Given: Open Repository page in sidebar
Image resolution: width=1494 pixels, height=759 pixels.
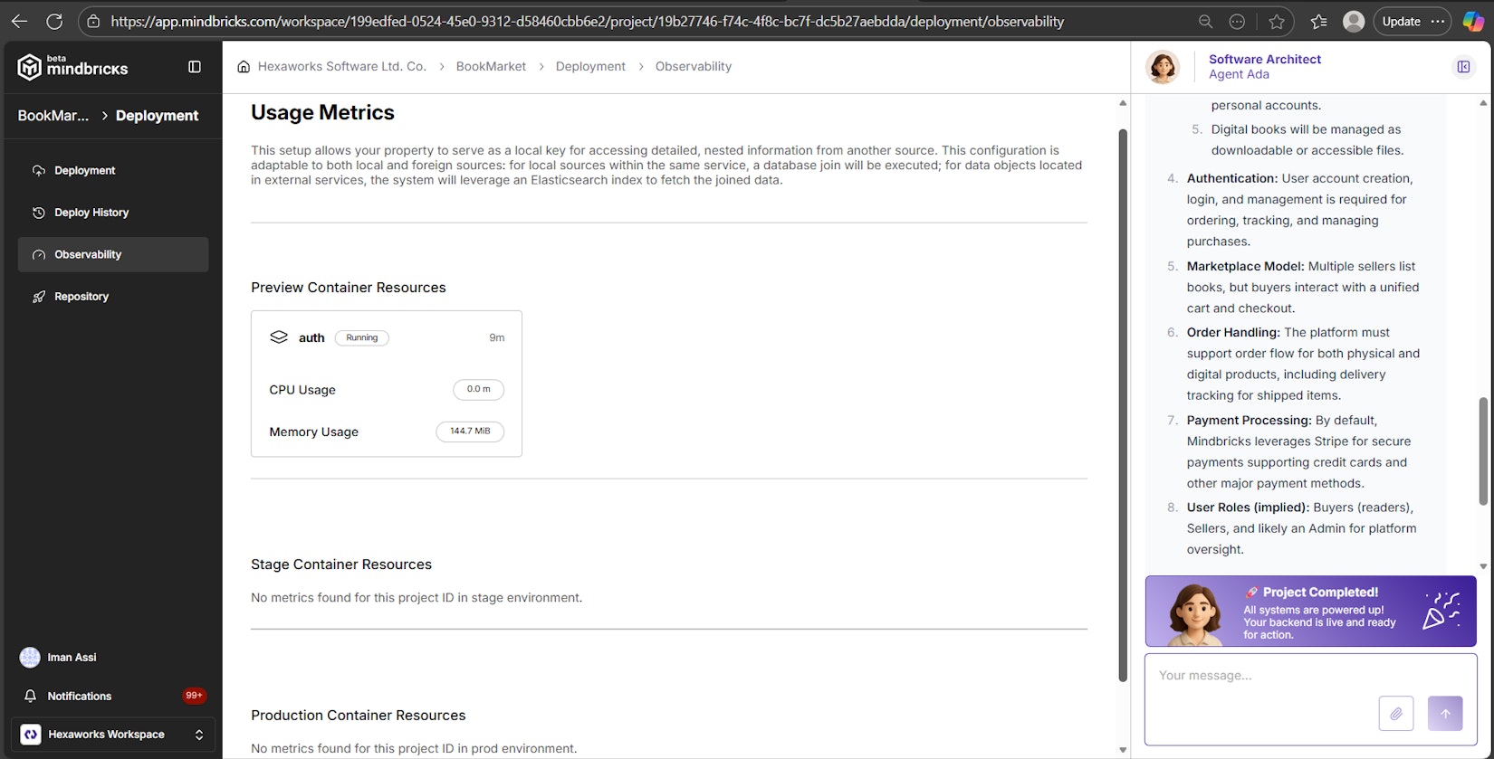Looking at the screenshot, I should (x=81, y=297).
